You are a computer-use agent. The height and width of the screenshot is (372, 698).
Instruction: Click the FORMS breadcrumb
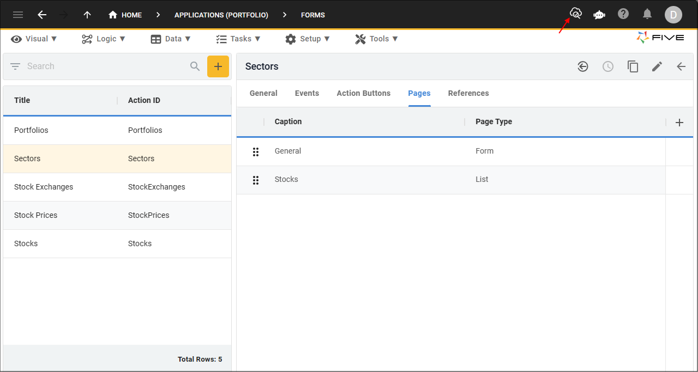pos(313,15)
